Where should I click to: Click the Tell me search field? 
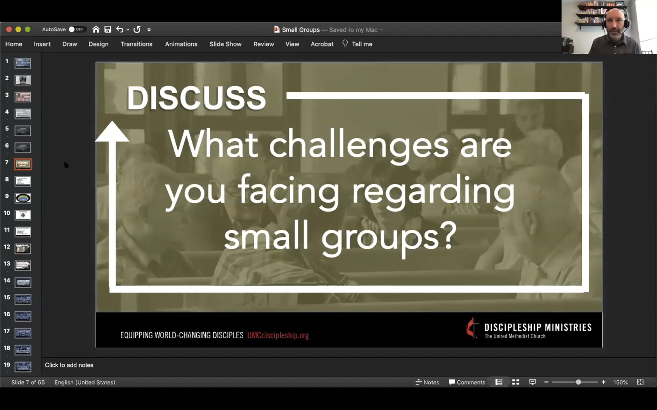click(x=362, y=44)
